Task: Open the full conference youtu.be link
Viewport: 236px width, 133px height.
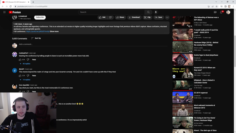Action: [38, 31]
